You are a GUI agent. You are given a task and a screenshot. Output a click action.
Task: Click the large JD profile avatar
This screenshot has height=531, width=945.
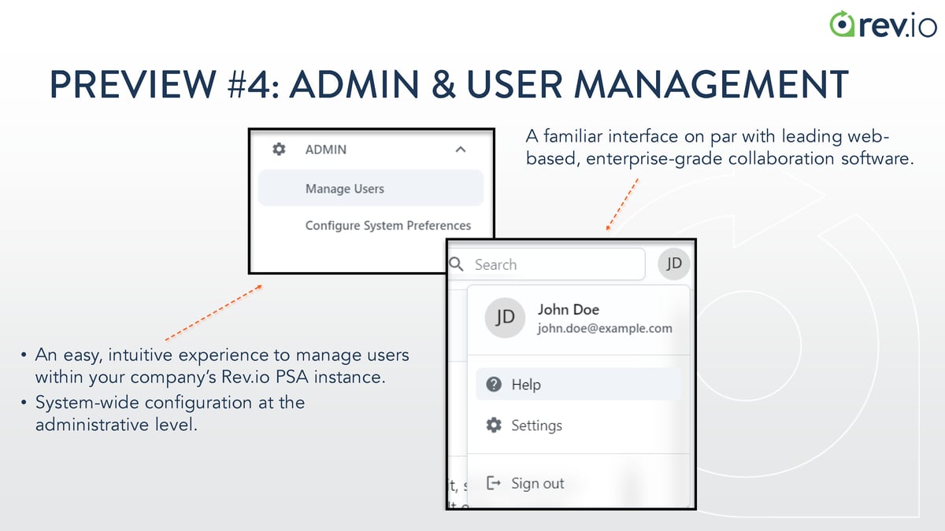[x=505, y=318]
